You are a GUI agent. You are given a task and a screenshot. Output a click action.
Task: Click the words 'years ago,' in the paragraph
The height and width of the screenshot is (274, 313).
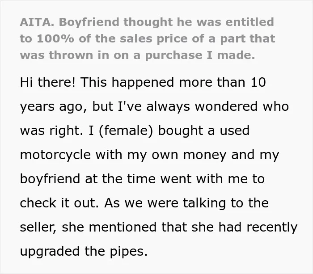click(54, 107)
